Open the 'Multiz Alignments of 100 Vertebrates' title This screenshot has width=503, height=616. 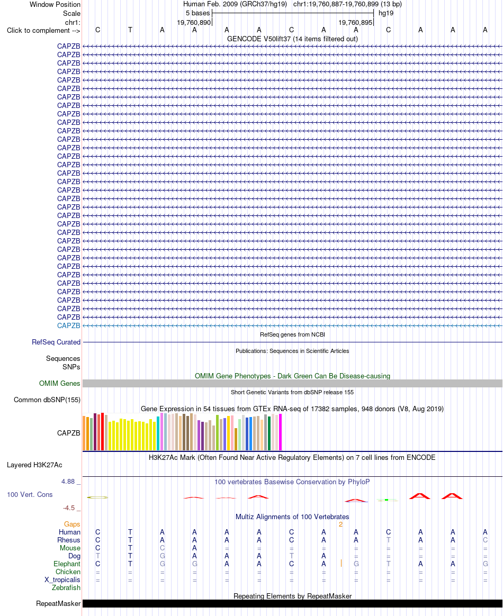click(x=292, y=517)
